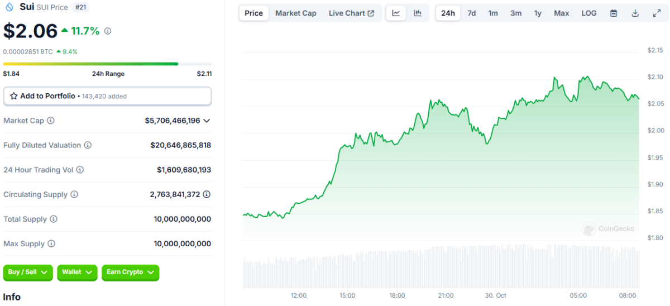Click Add to Portfolio button

coord(107,96)
